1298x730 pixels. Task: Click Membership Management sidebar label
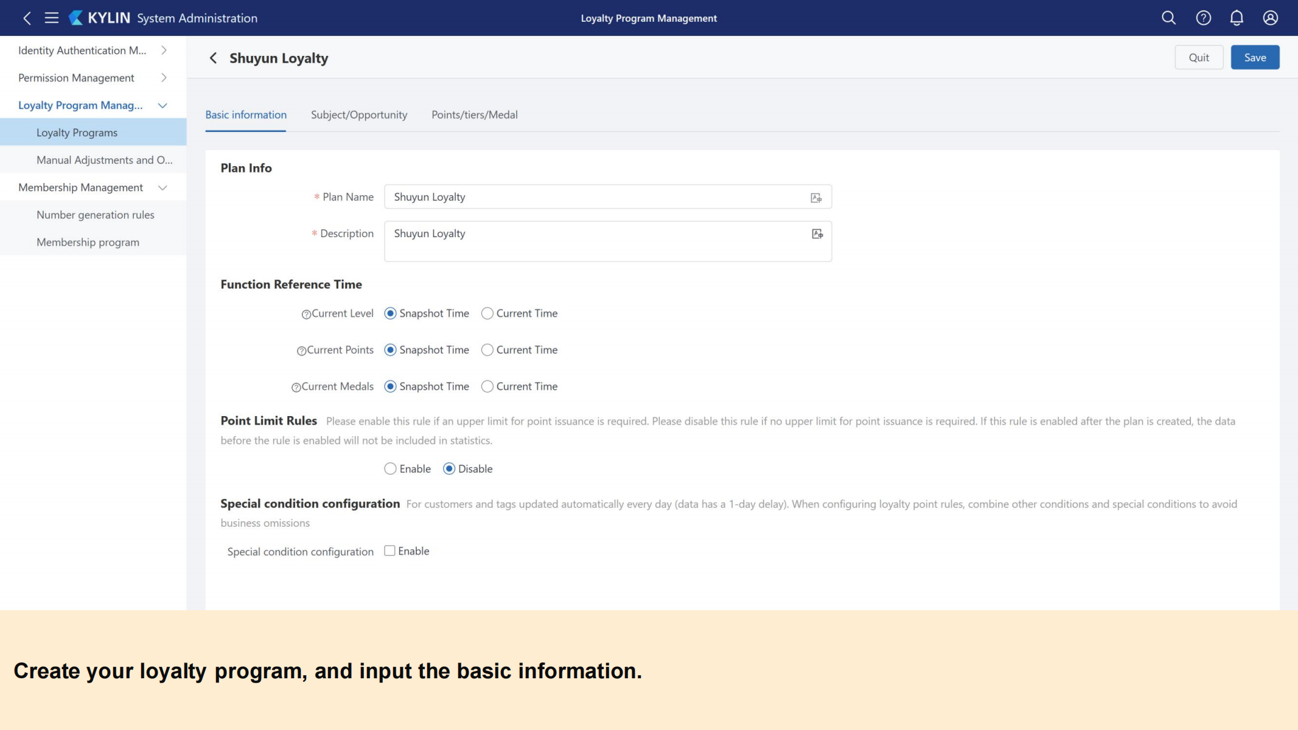pyautogui.click(x=80, y=187)
